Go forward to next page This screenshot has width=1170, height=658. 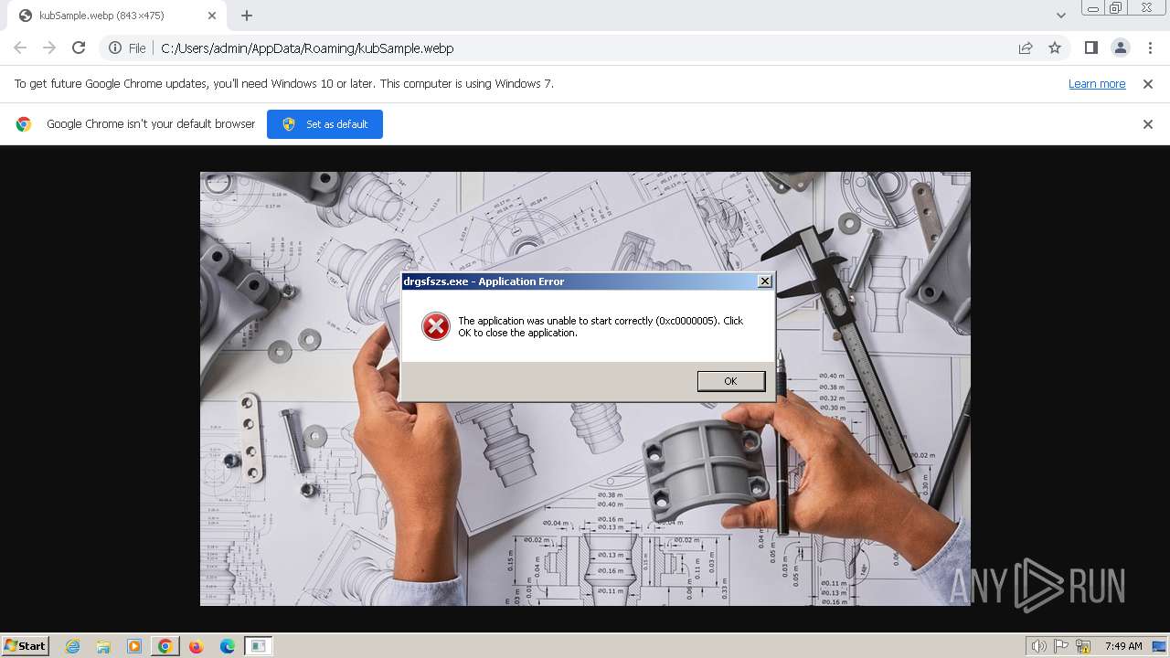click(49, 48)
